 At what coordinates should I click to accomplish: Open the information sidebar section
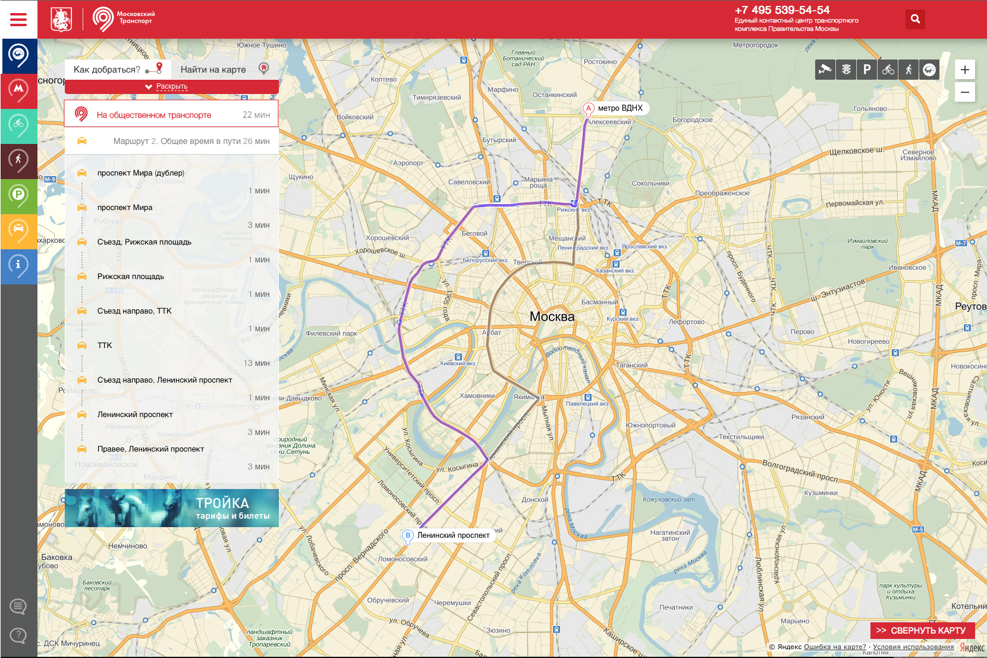19,266
